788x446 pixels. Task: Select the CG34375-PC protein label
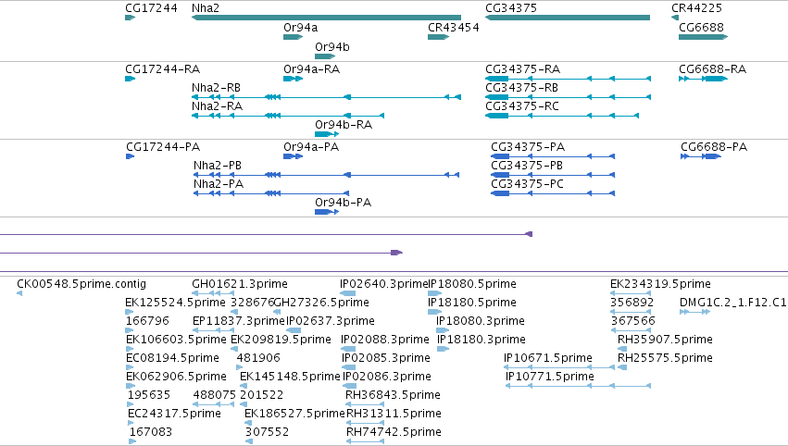coord(528,184)
